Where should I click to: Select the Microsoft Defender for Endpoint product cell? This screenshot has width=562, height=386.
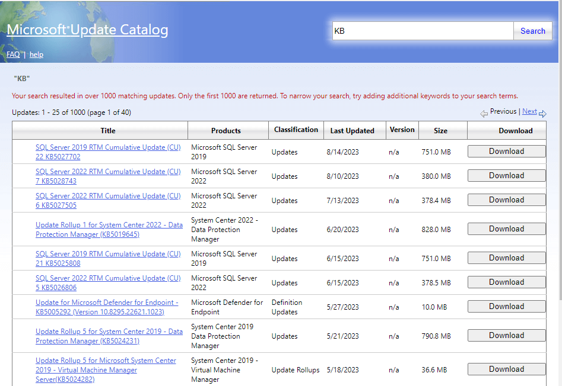click(227, 307)
